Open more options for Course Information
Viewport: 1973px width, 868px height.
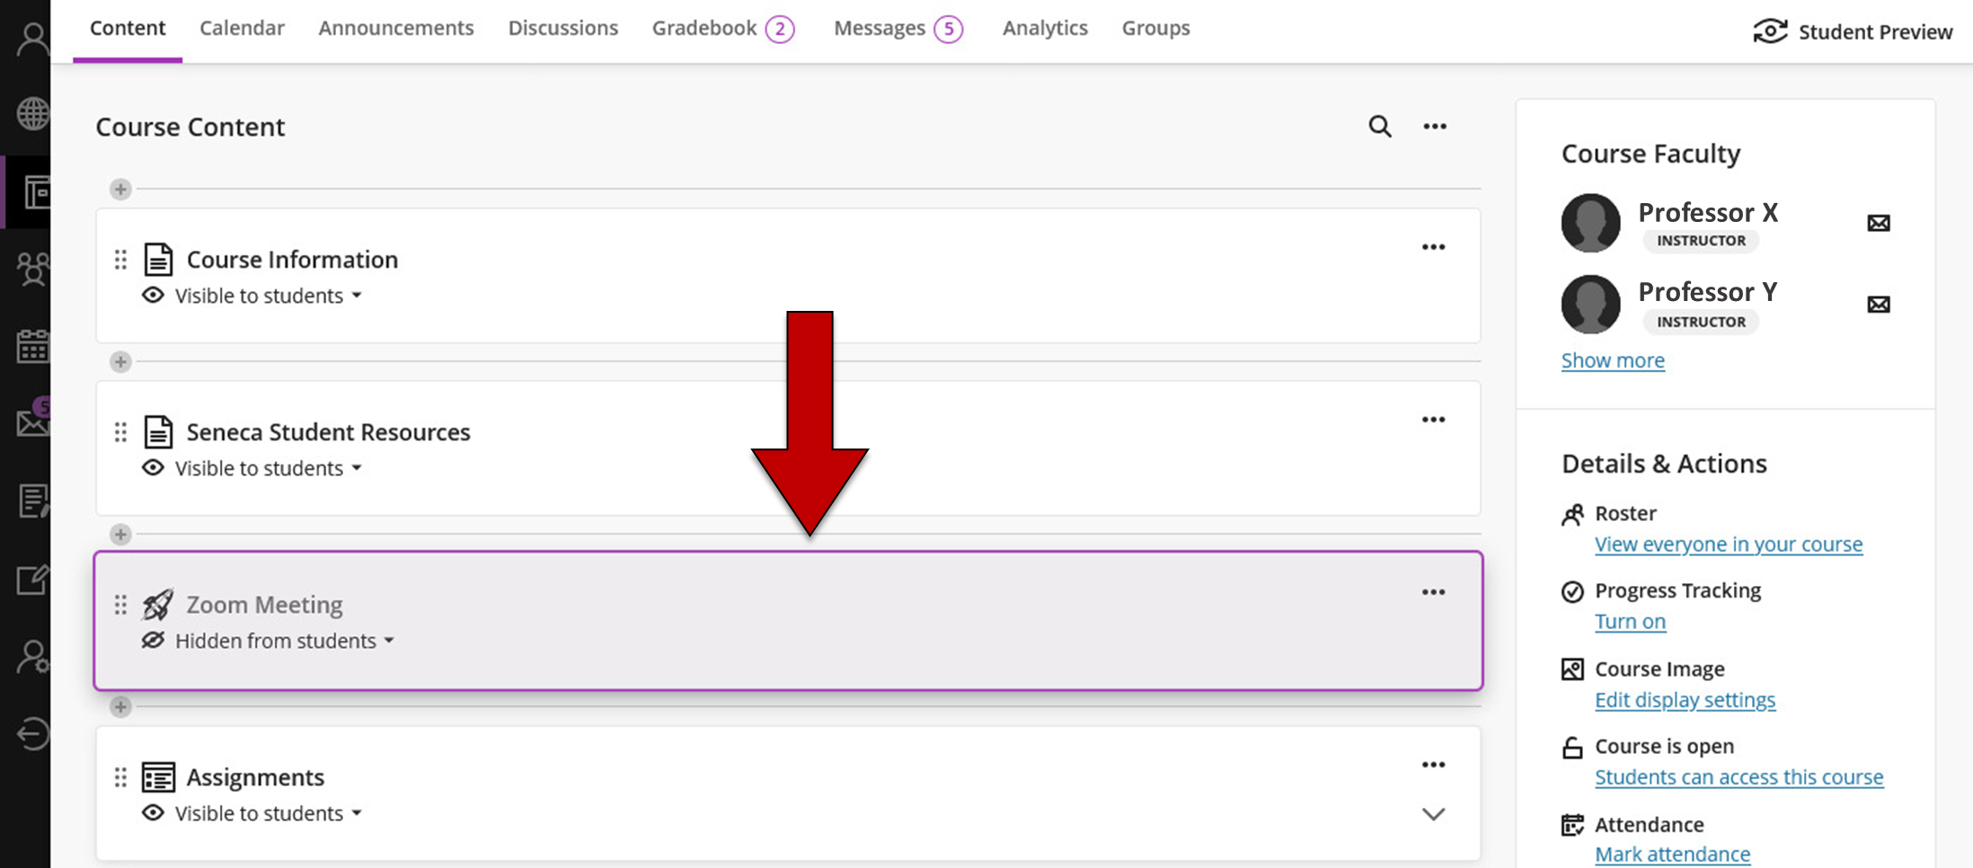click(x=1433, y=247)
